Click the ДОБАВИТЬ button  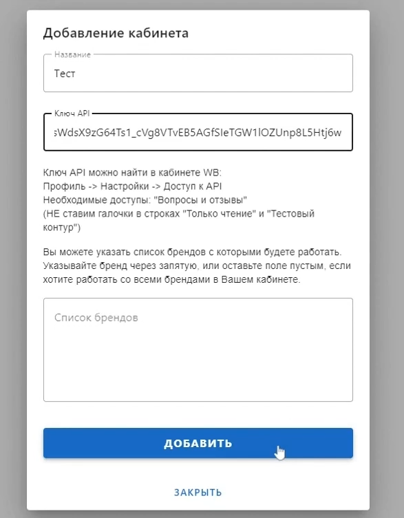(198, 443)
